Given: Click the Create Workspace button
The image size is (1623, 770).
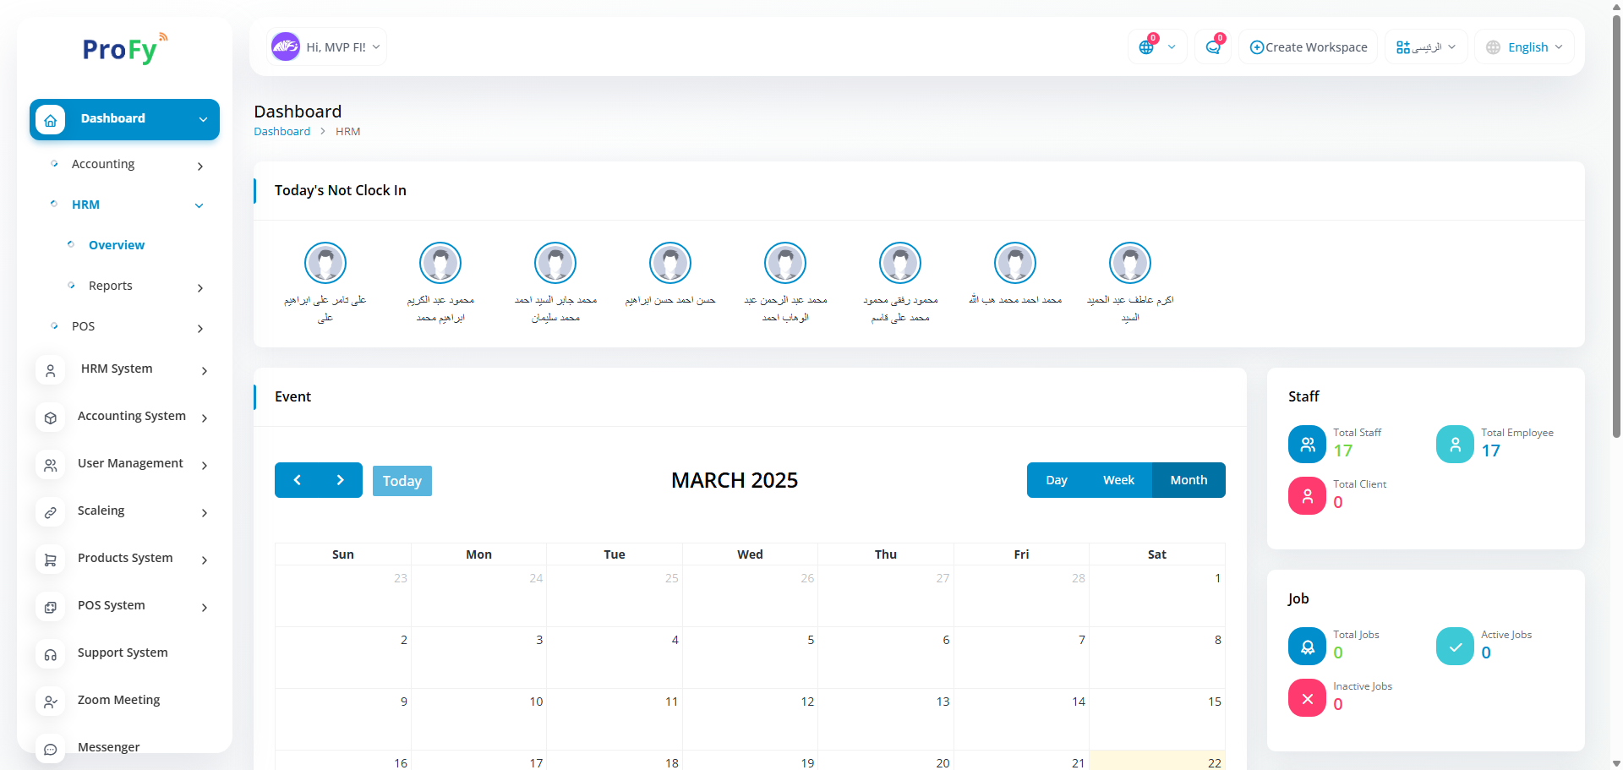Looking at the screenshot, I should 1309,47.
